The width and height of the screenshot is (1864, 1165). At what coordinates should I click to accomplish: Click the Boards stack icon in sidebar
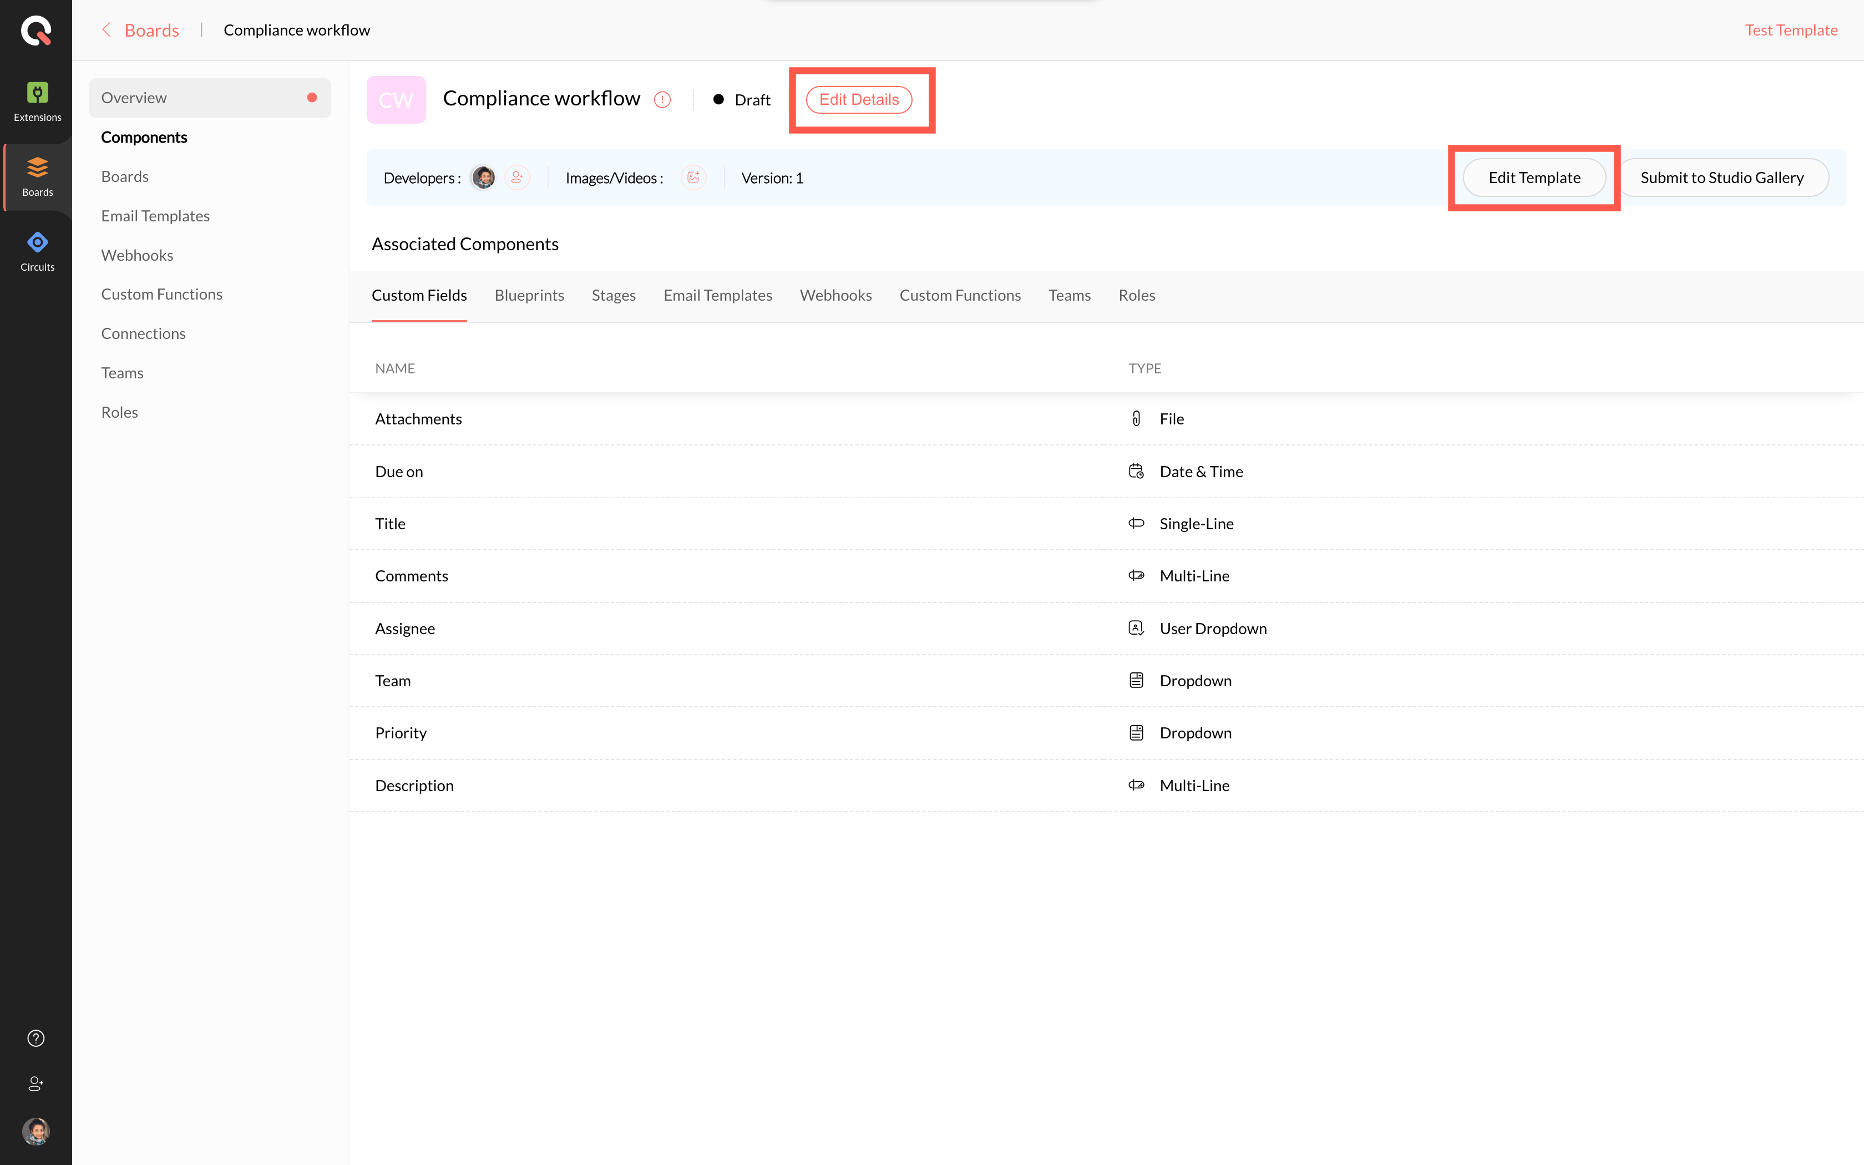(37, 168)
